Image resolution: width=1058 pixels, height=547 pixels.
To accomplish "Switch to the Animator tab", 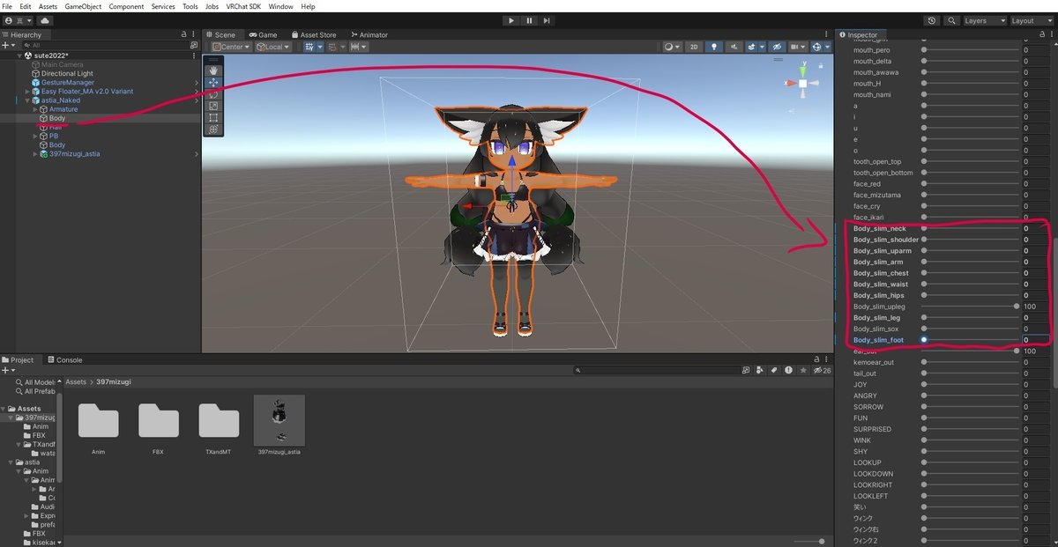I will tap(369, 34).
